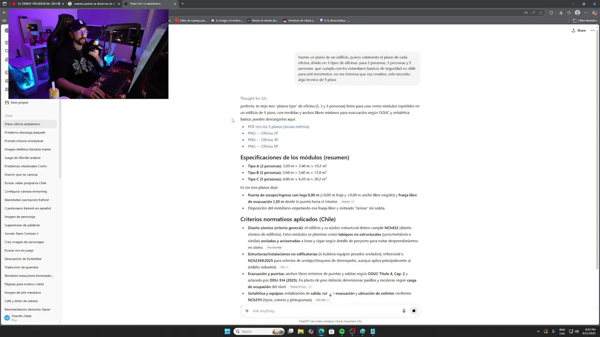Open 'Descripción de Butterfree' chat

[30, 259]
